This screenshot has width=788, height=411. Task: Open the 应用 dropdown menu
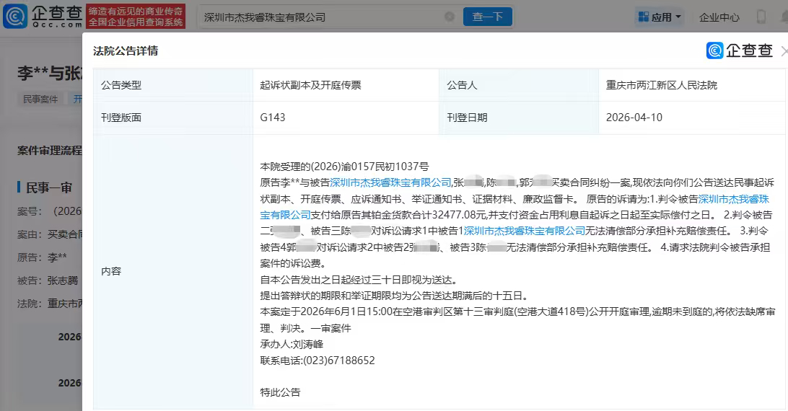tap(660, 17)
